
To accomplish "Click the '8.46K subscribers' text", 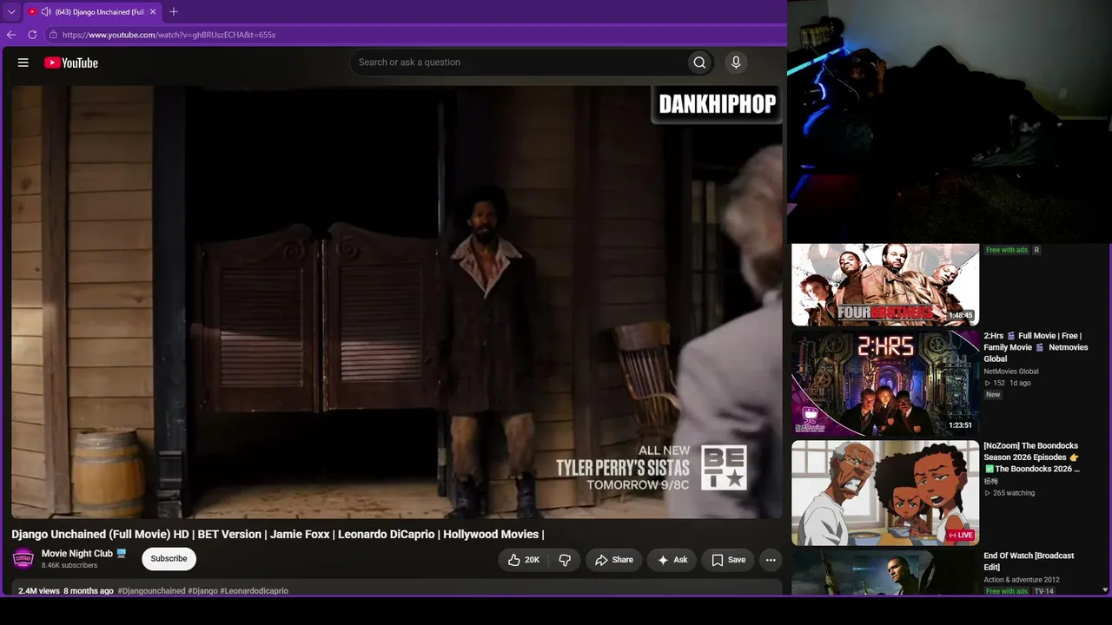I will 69,566.
